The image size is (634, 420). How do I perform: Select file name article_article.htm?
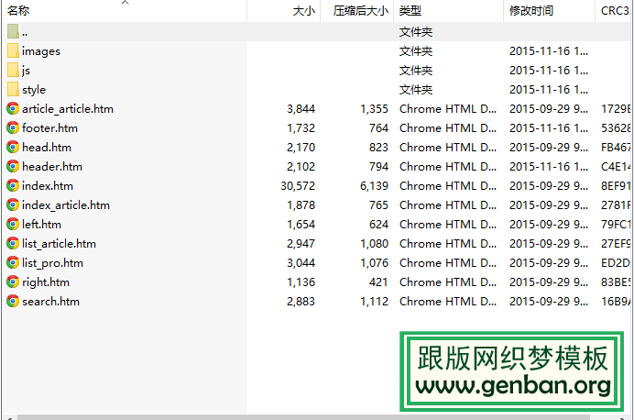68,109
